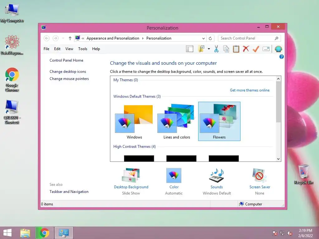Expand the address bar history dropdown
The image size is (319, 239).
[203, 38]
